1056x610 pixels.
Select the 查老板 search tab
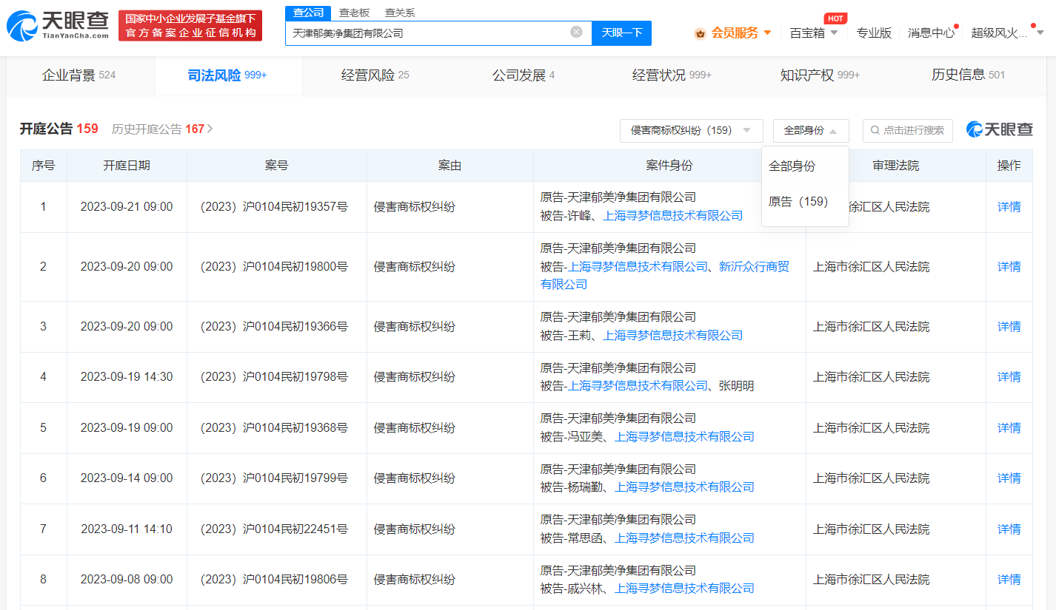(x=354, y=13)
